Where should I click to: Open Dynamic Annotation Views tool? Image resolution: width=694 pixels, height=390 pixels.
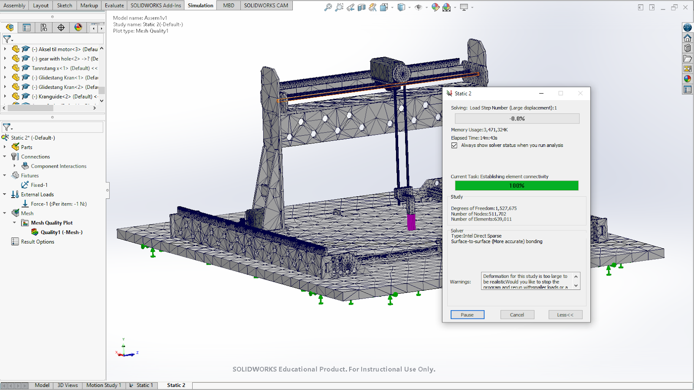373,7
